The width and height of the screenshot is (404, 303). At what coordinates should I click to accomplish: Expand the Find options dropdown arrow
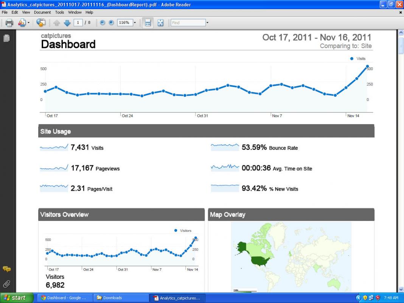(207, 23)
